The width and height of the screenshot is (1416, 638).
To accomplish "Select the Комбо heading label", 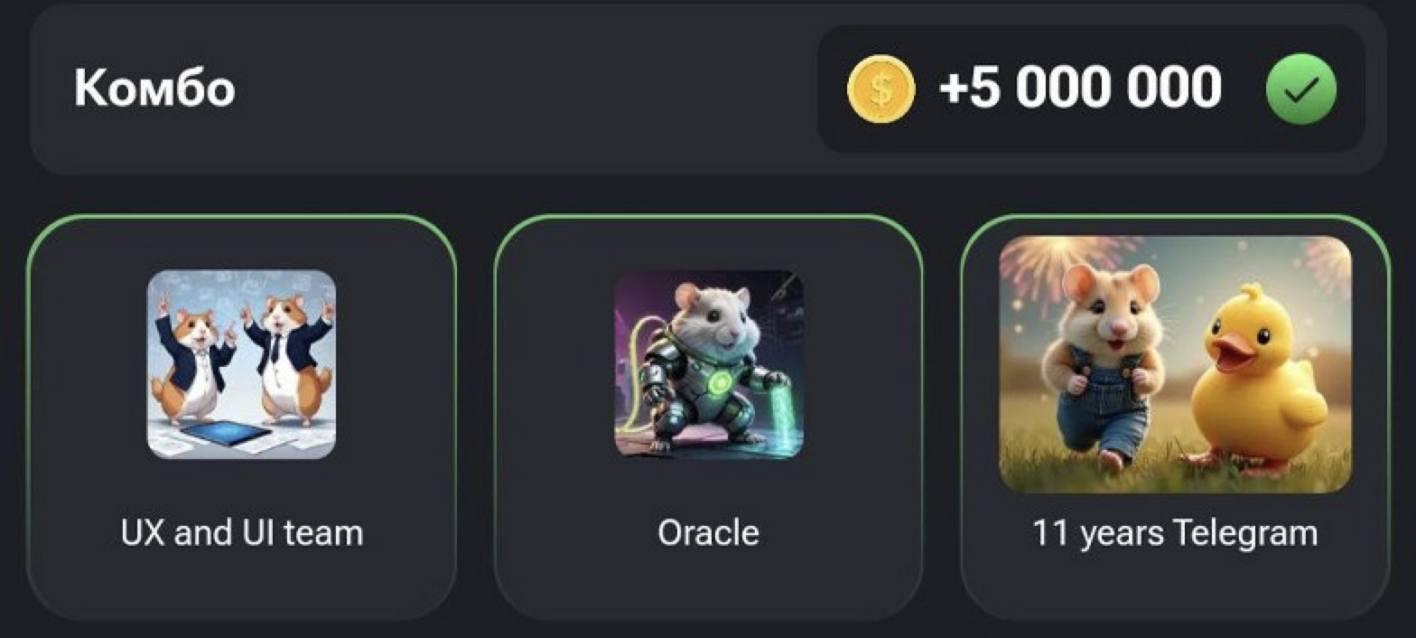I will 154,89.
